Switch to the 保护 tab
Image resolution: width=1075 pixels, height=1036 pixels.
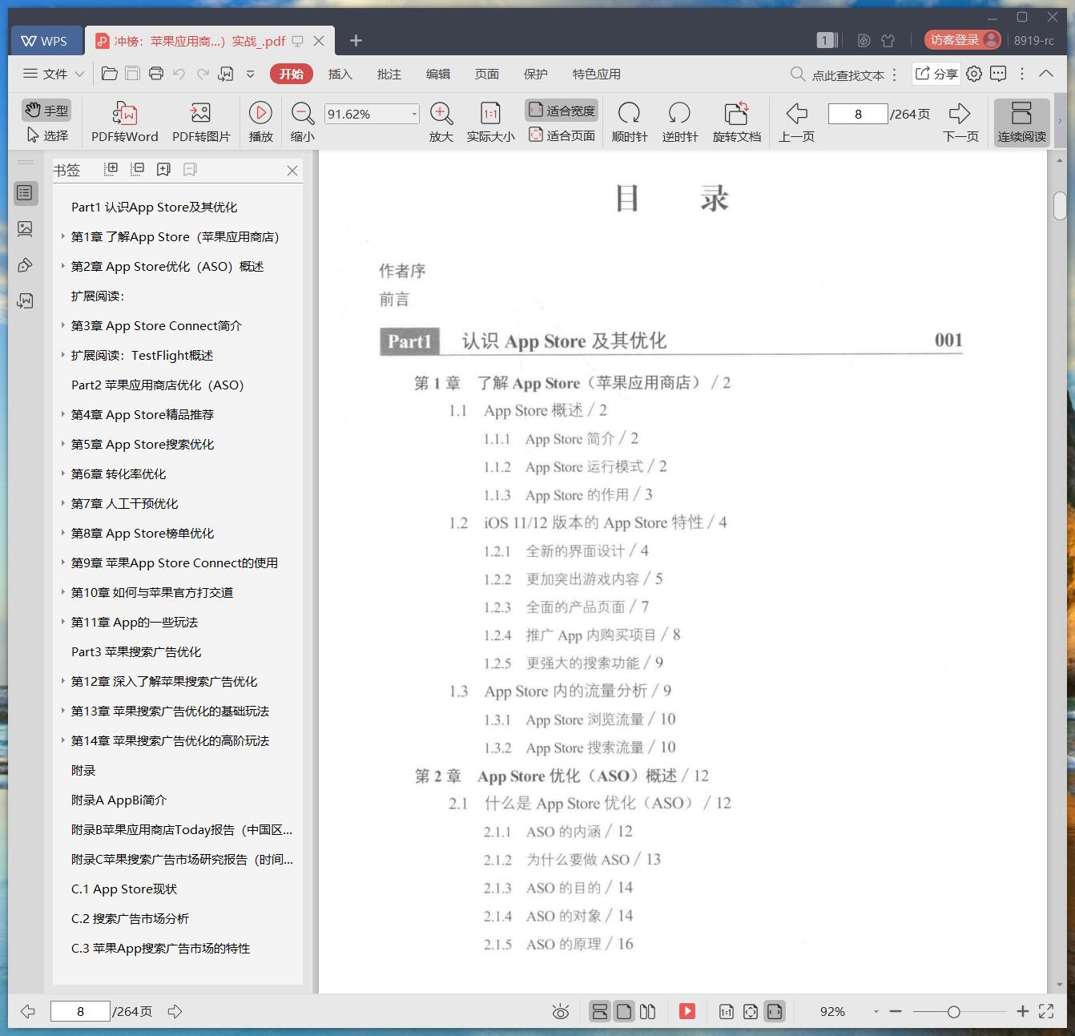pos(535,74)
